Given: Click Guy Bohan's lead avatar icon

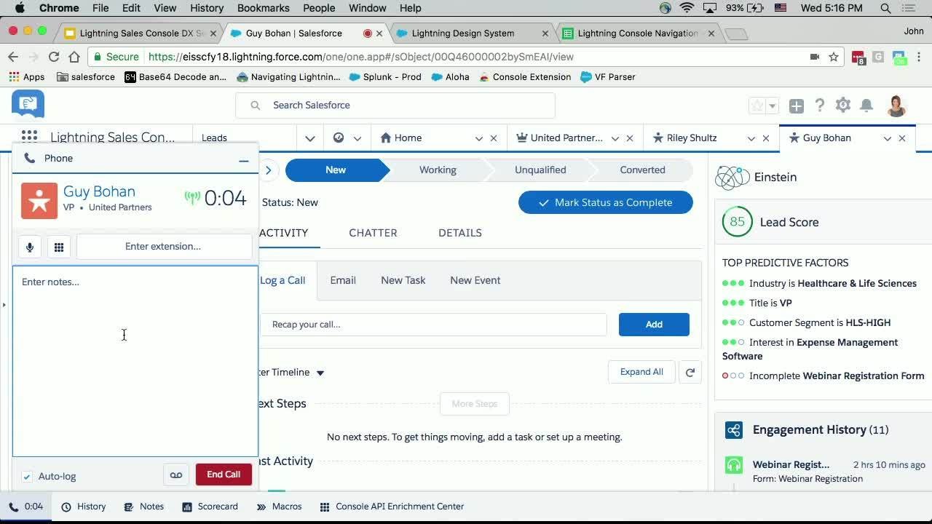Looking at the screenshot, I should 39,200.
